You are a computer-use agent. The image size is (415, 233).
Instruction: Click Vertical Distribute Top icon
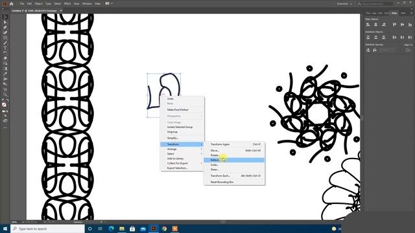coord(368,38)
